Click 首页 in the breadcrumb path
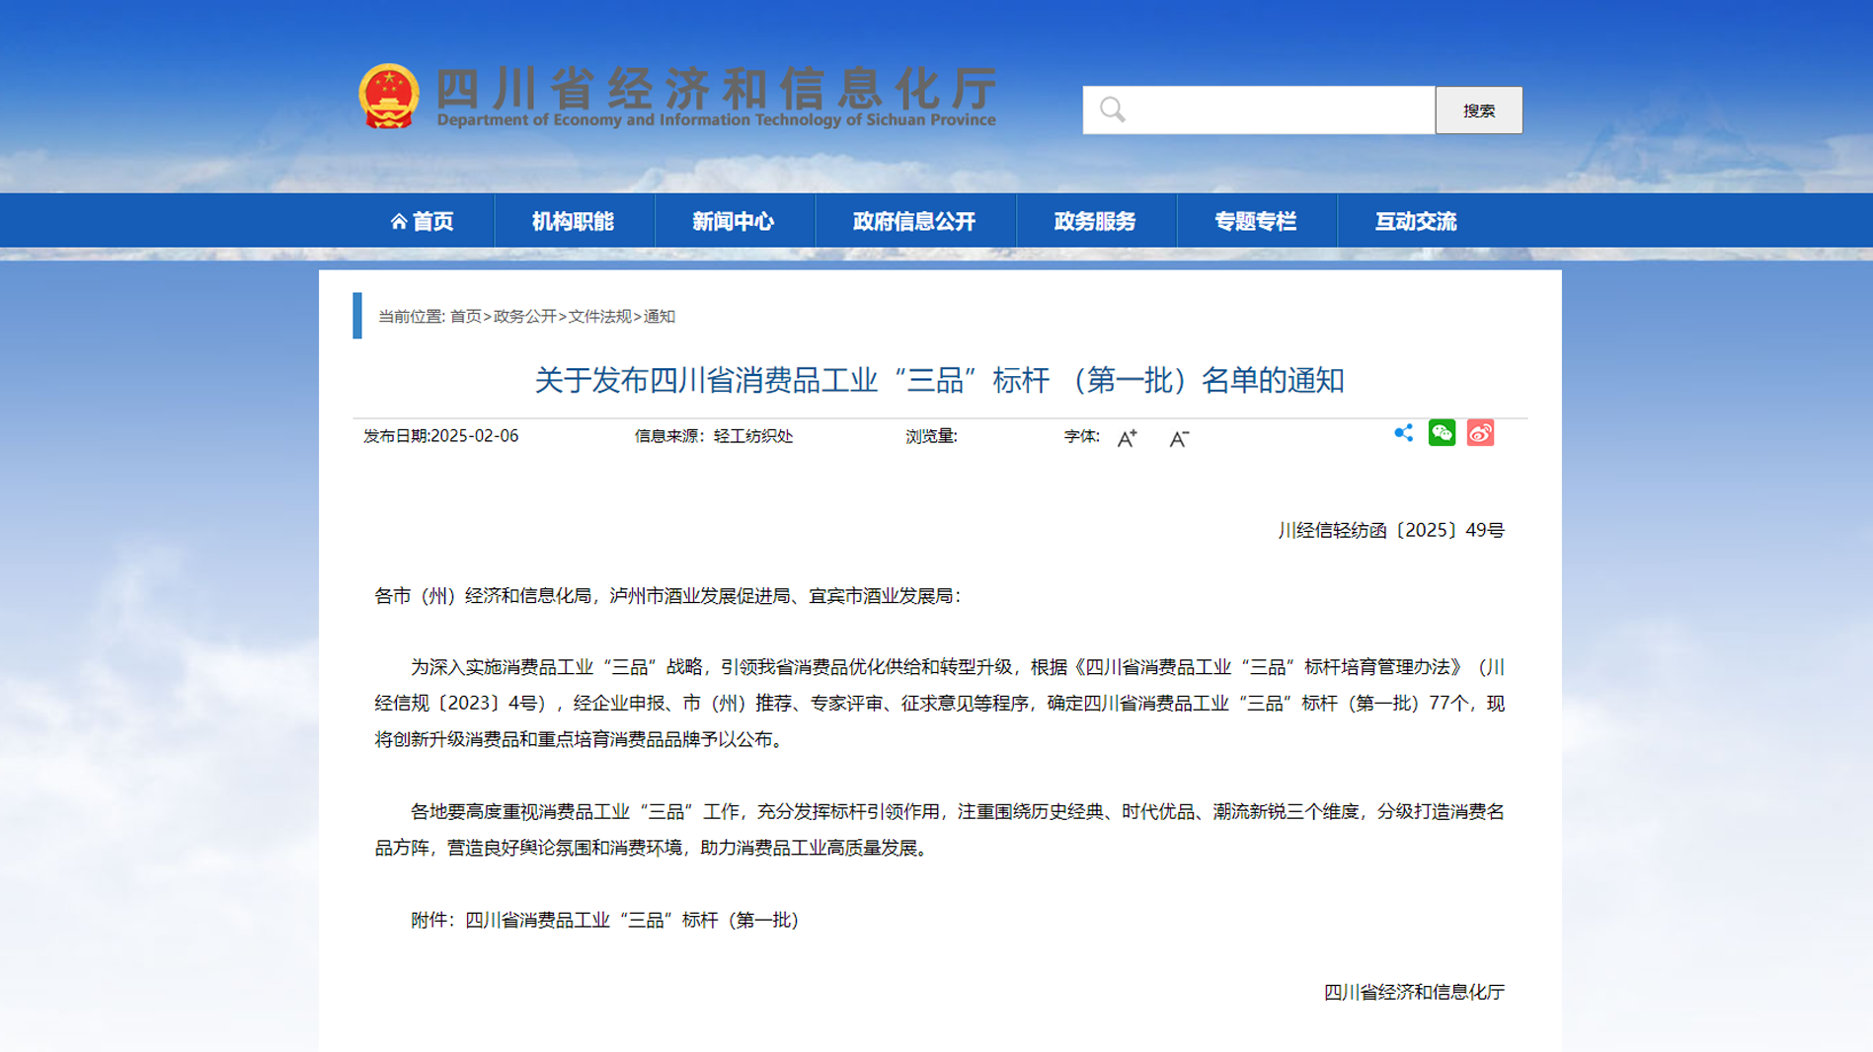 (x=465, y=317)
